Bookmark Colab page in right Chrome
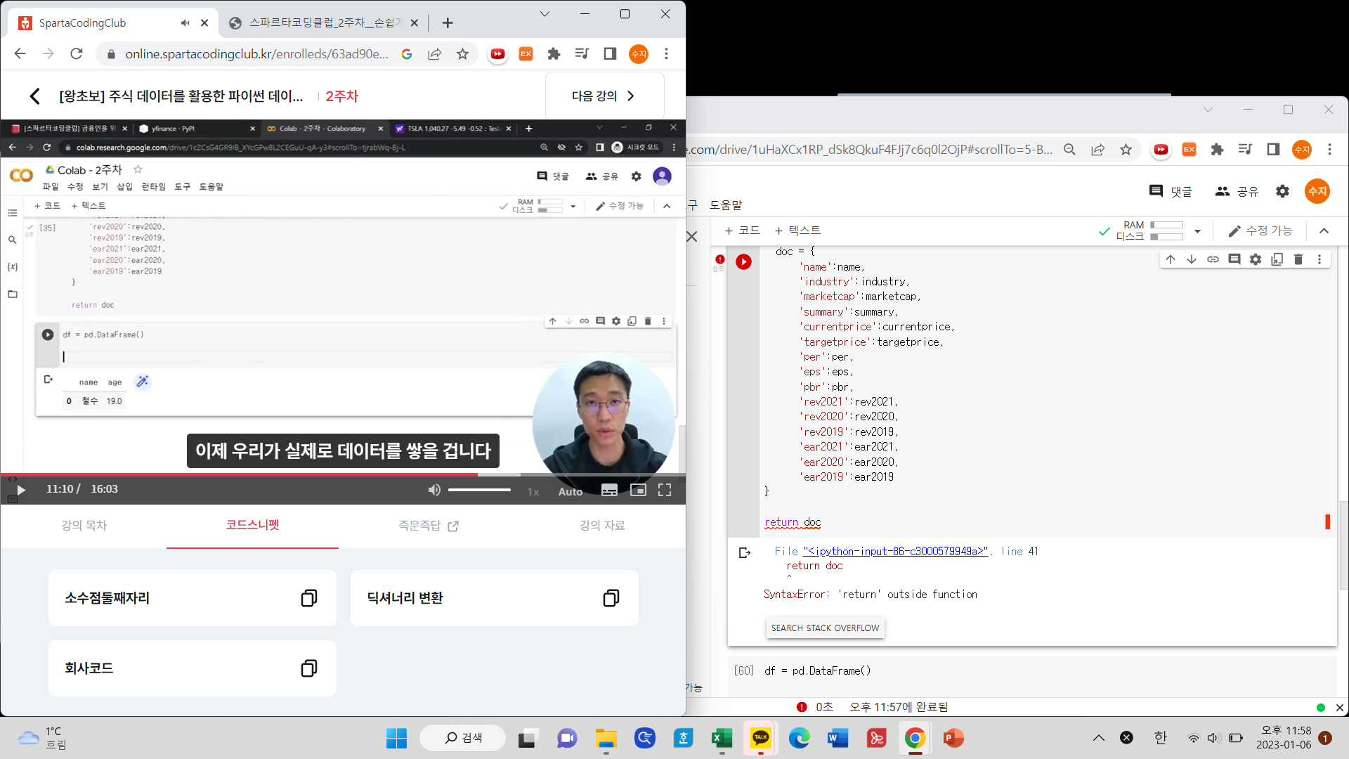The image size is (1349, 759). tap(1126, 150)
